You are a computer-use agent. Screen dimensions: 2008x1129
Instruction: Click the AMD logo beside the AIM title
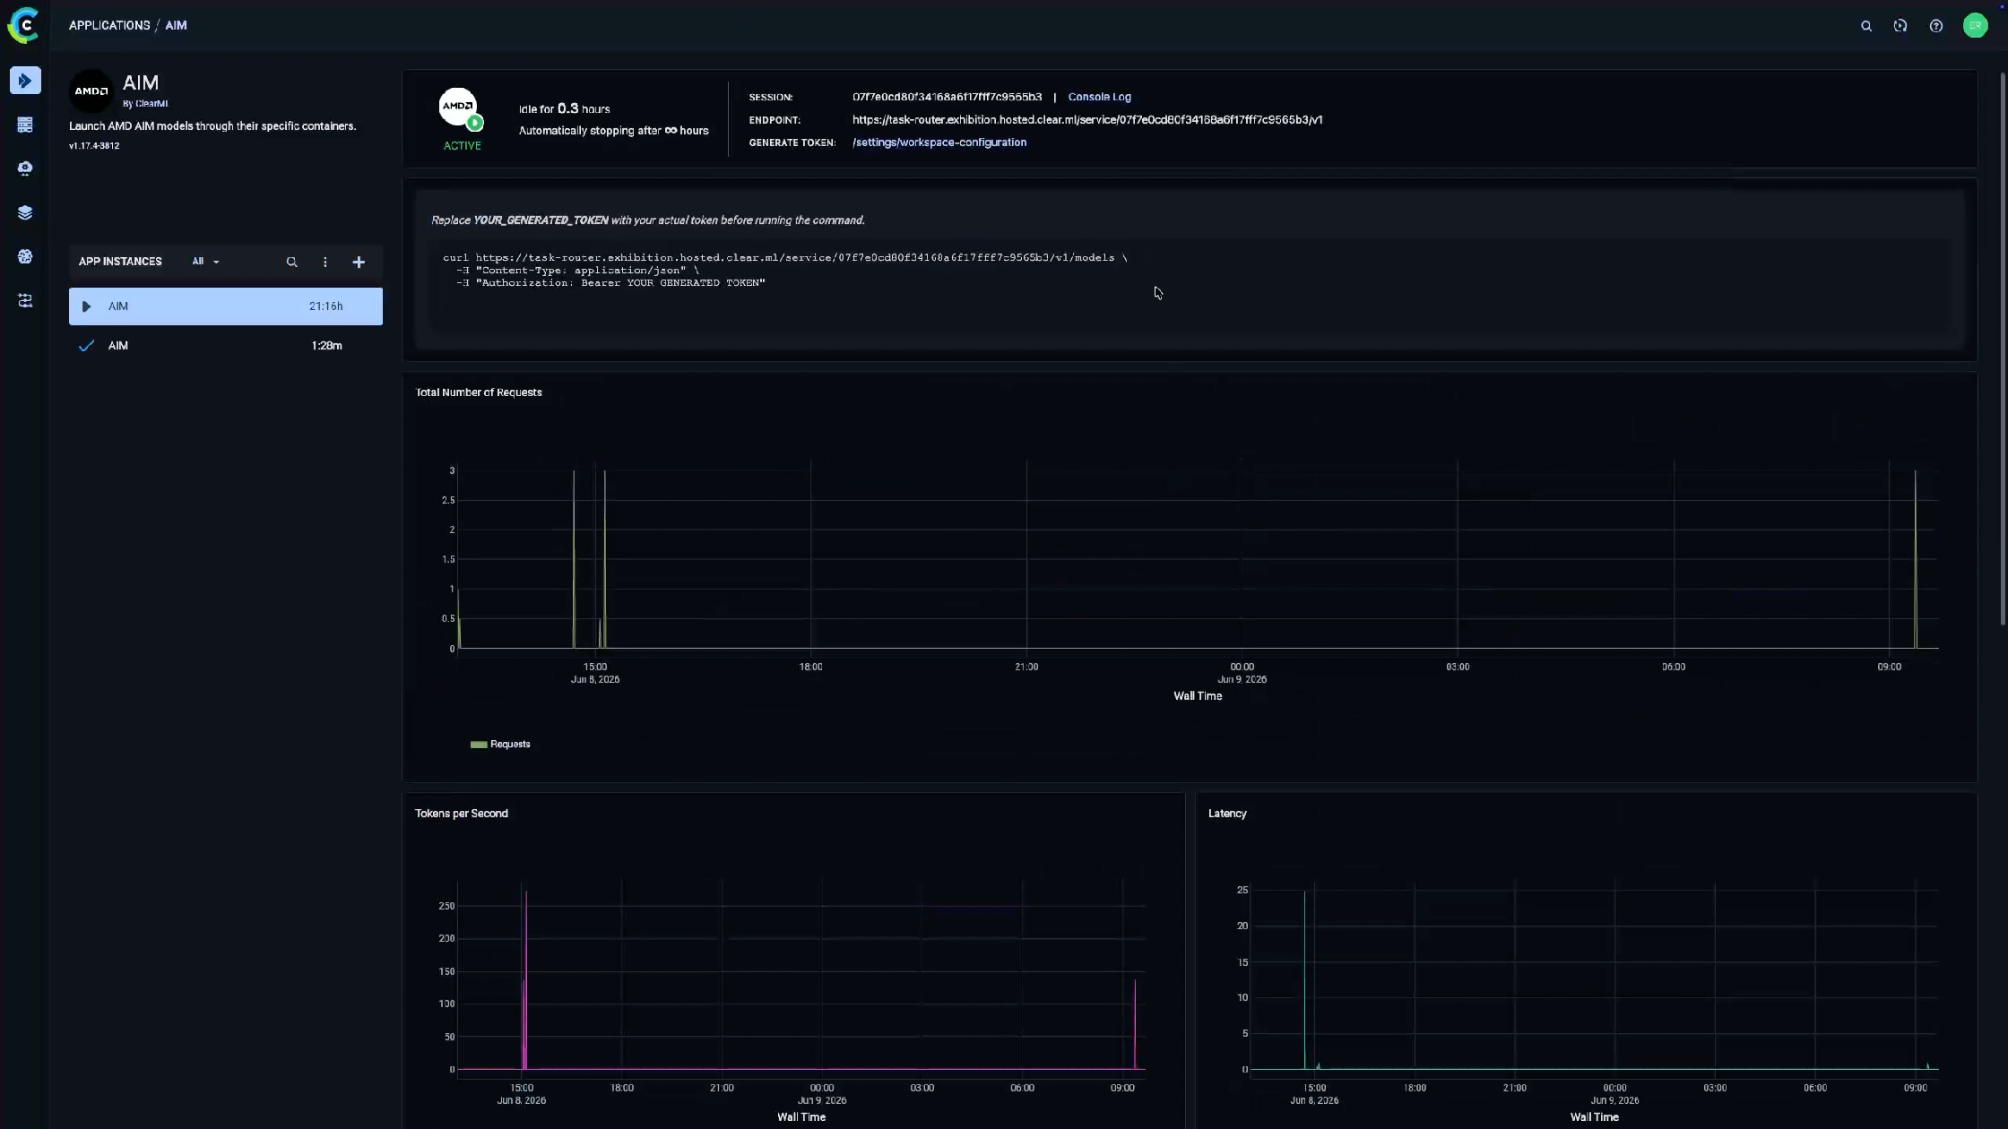point(91,90)
